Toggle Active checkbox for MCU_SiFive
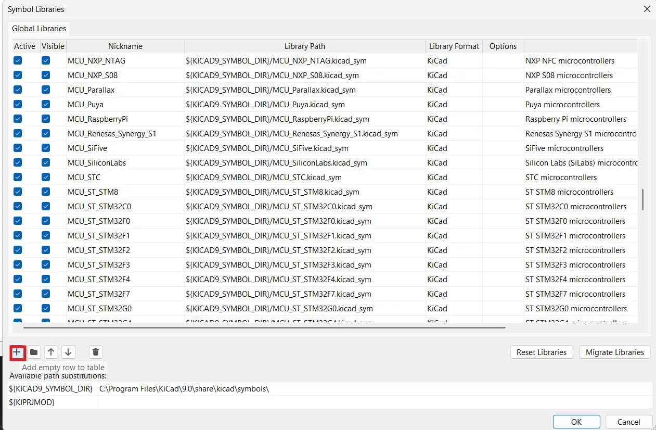Image resolution: width=656 pixels, height=430 pixels. [18, 148]
